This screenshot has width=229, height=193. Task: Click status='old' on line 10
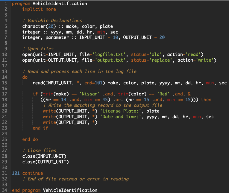pos(146,54)
